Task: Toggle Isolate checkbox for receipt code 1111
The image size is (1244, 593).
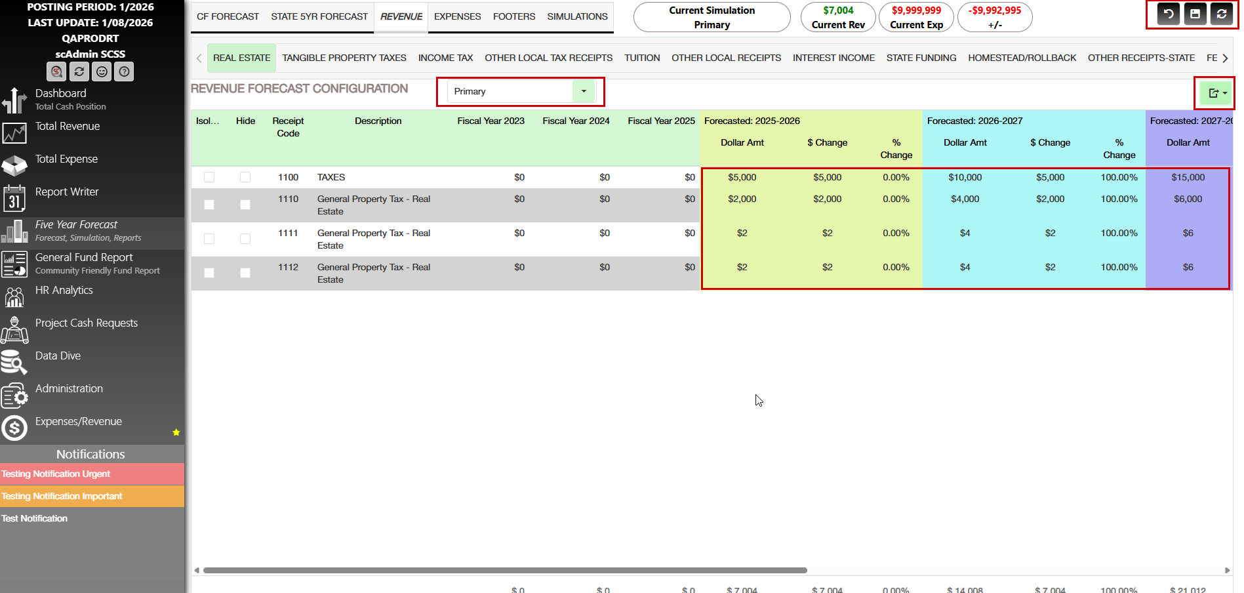Action: coord(209,239)
